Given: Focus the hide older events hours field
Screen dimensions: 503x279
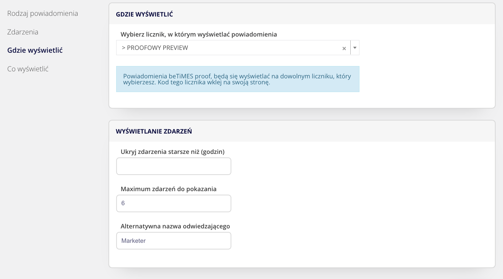Looking at the screenshot, I should click(173, 166).
